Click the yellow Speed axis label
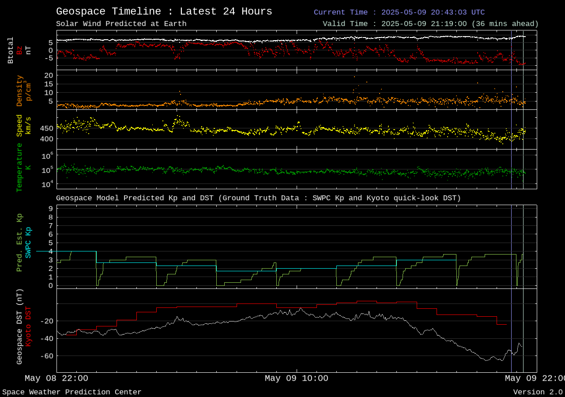Viewport: 565px width, 397px height. coord(19,126)
